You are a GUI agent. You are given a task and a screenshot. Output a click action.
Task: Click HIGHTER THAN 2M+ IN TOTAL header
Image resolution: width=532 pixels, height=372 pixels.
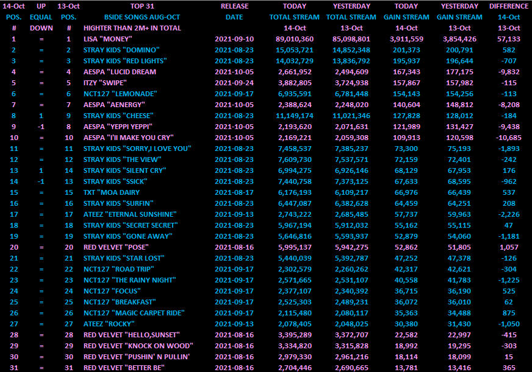(132, 28)
